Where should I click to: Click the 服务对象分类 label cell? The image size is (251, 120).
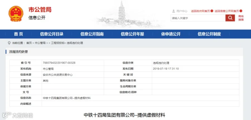coord(128,80)
